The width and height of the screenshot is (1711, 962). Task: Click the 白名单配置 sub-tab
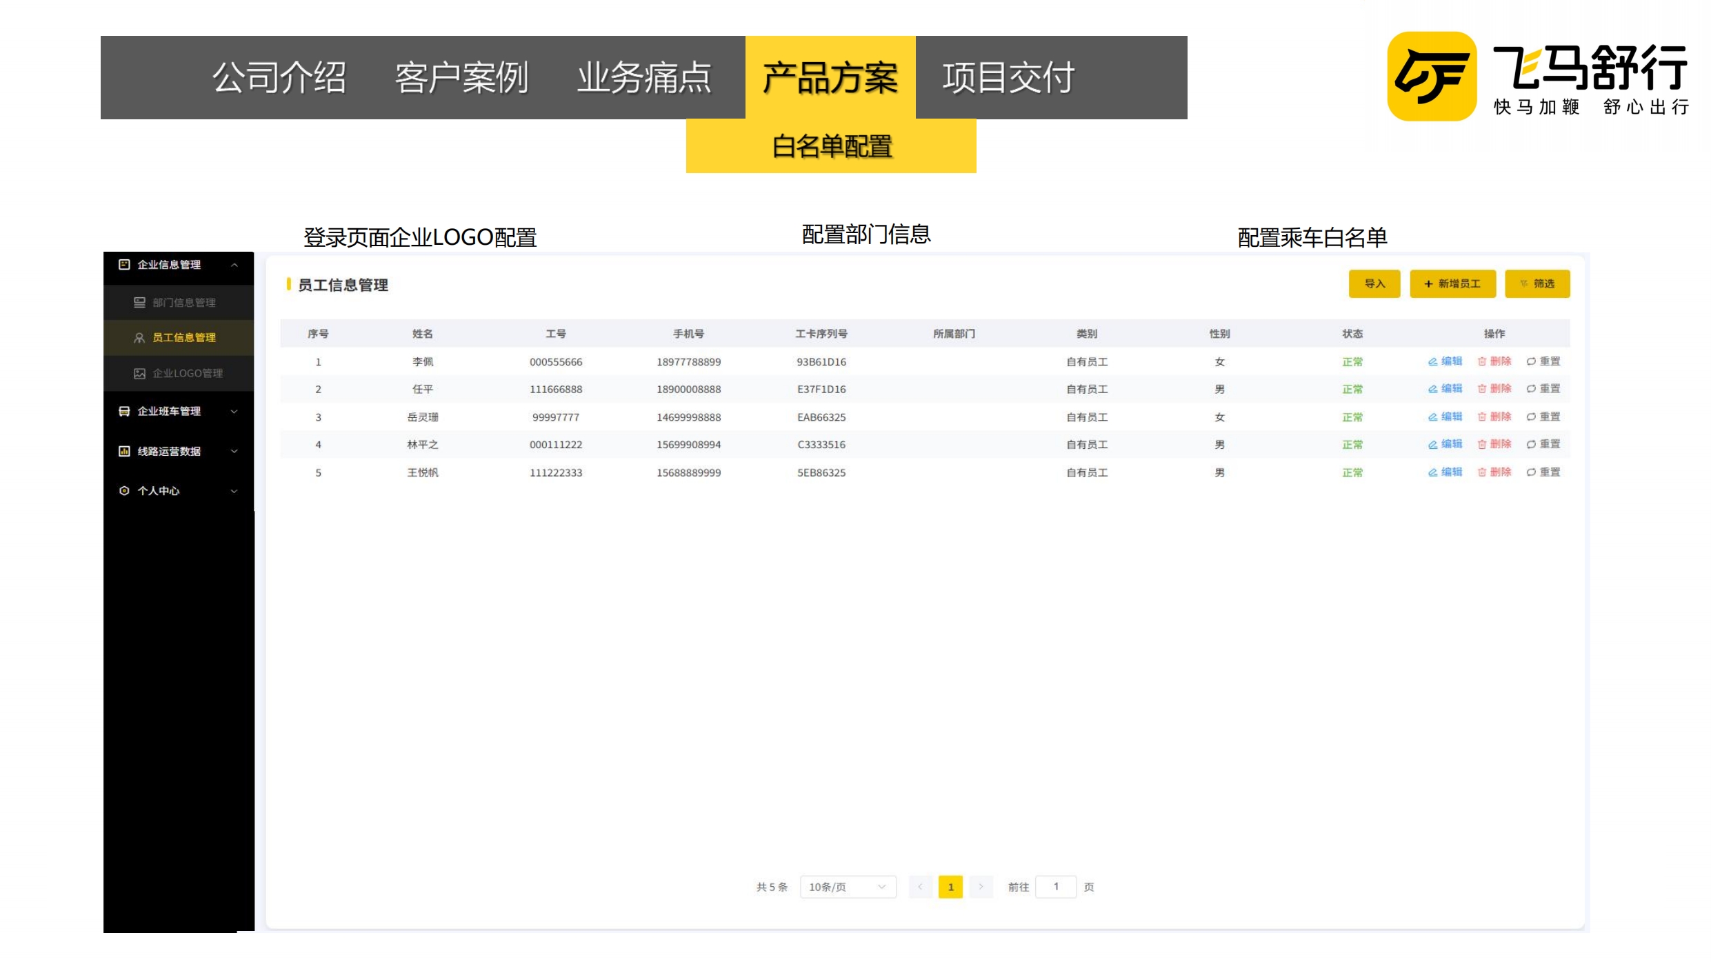pos(831,146)
